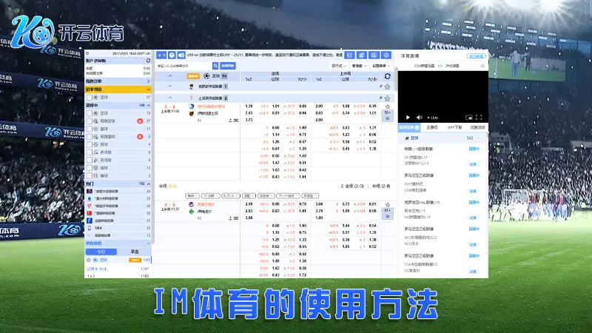The image size is (592, 333).
Task: Open the third blue toolbar icon right of the ticker
Action: coord(374,55)
